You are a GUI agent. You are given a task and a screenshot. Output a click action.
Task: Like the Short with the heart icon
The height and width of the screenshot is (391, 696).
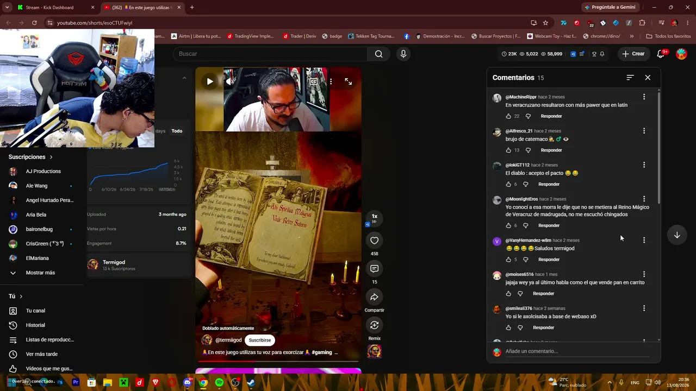pos(374,241)
